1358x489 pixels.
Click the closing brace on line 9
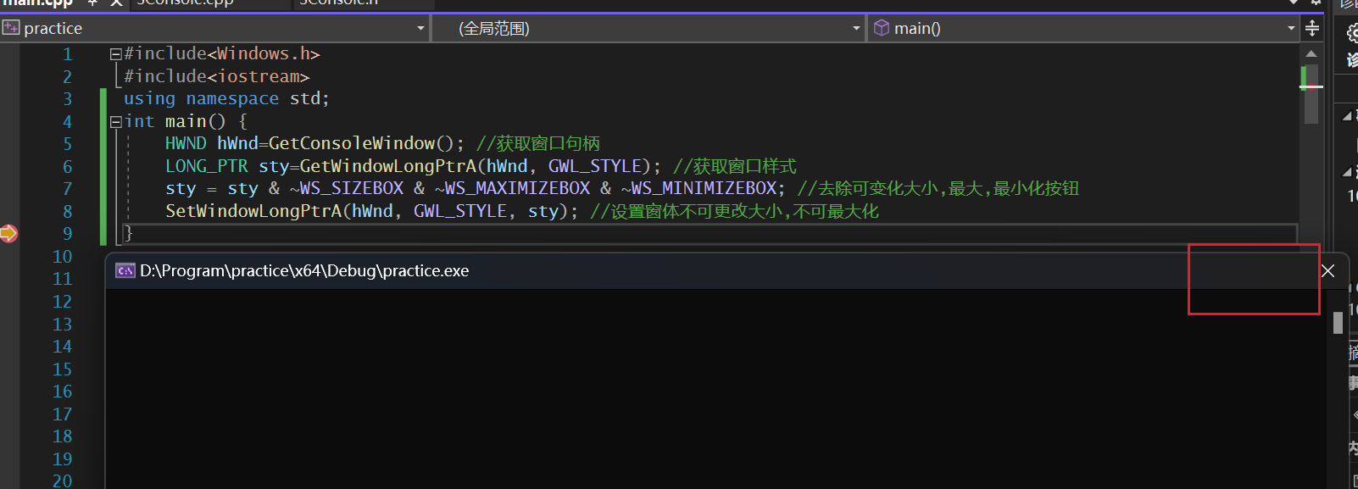[x=128, y=233]
